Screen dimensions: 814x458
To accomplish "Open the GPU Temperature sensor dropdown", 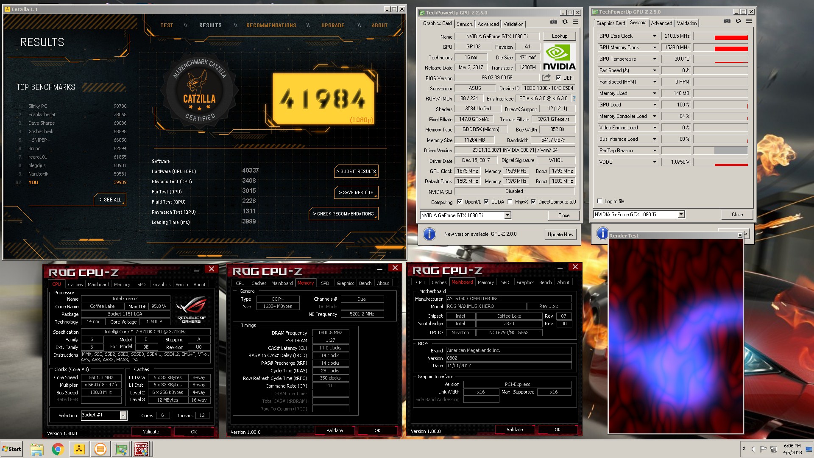I will tap(655, 59).
